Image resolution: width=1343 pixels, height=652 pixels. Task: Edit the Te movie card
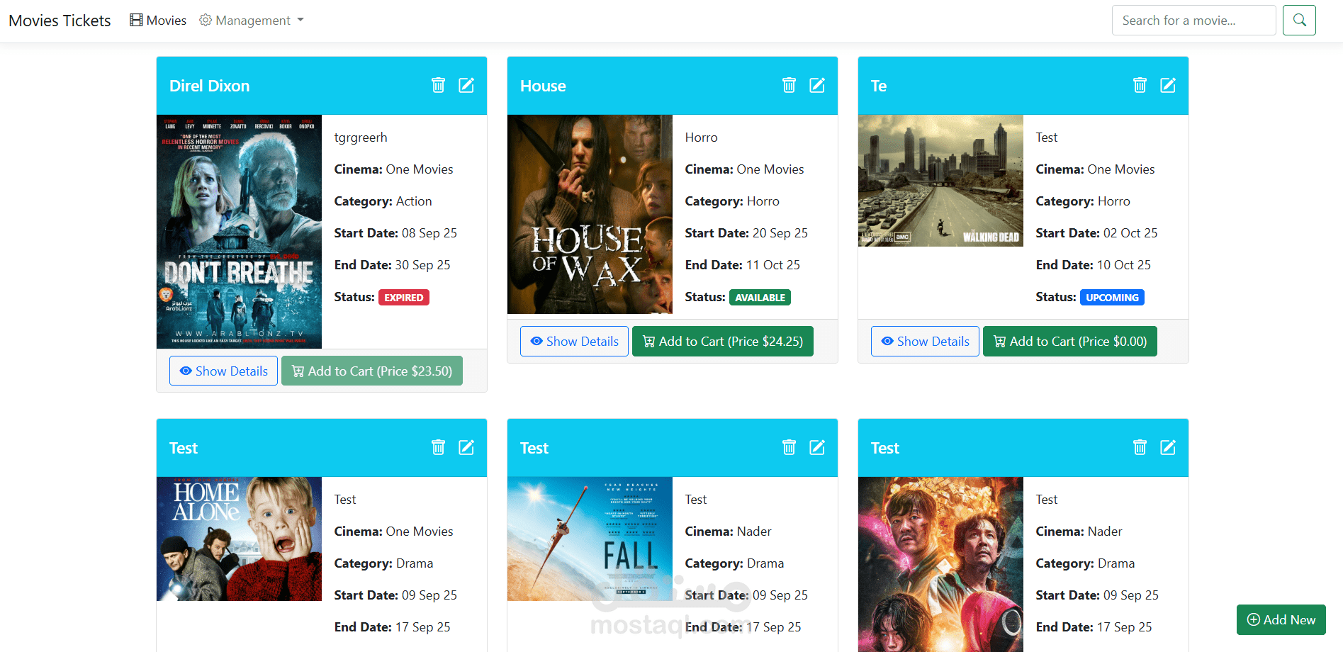(x=1168, y=85)
